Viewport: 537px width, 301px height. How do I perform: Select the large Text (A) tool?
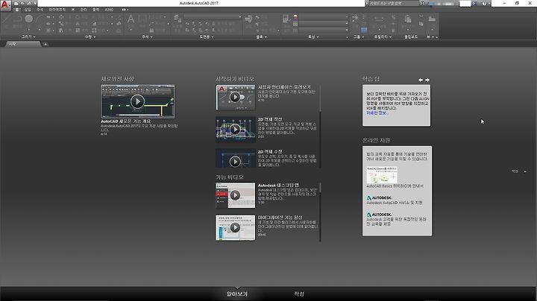pyautogui.click(x=131, y=19)
